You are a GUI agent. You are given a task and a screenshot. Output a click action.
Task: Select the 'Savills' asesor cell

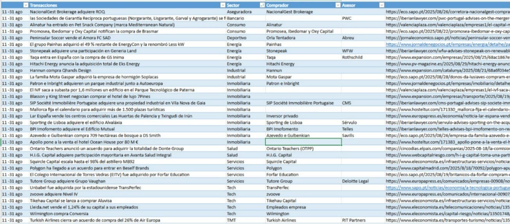363,135
